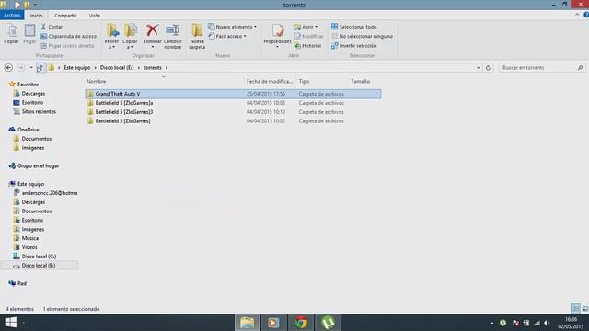Image resolution: width=589 pixels, height=331 pixels.
Task: Sort by Nombre column header
Action: [x=96, y=81]
